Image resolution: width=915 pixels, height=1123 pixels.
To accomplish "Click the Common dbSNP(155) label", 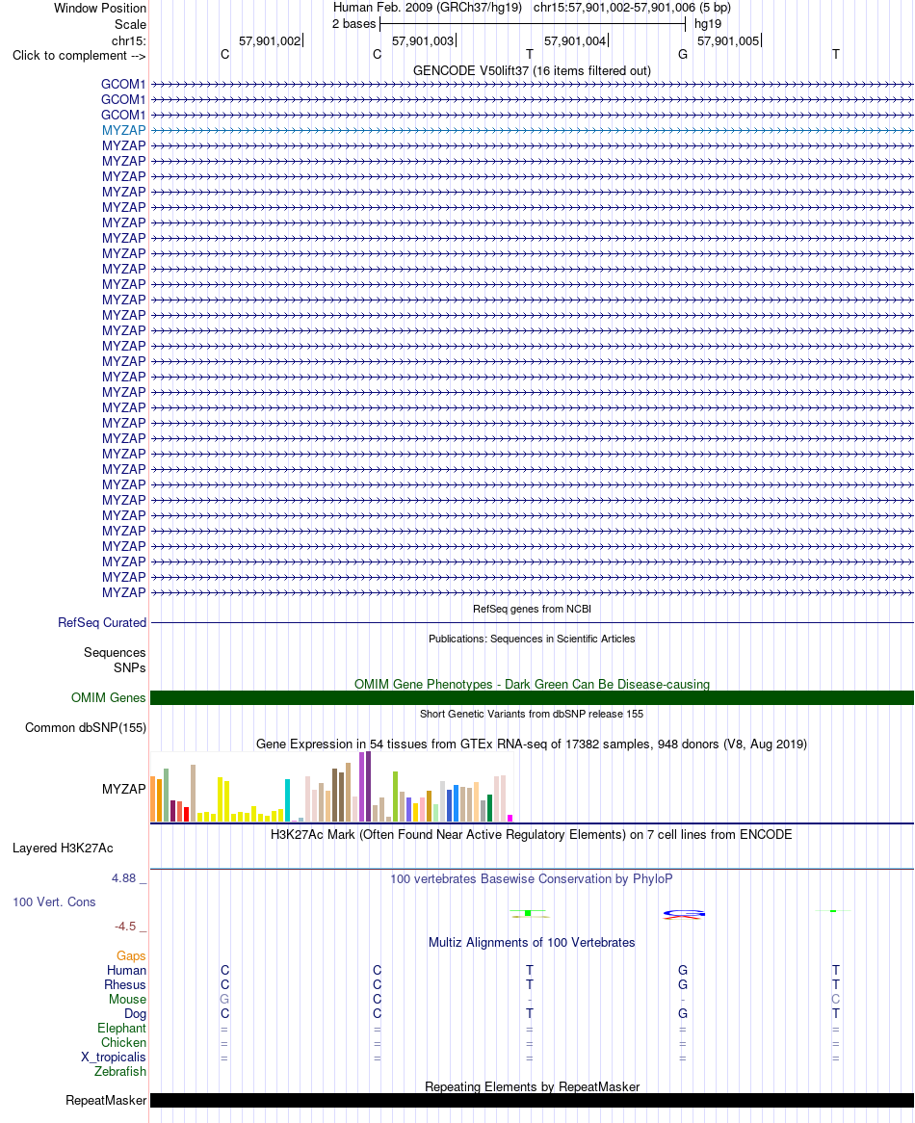I will click(85, 728).
